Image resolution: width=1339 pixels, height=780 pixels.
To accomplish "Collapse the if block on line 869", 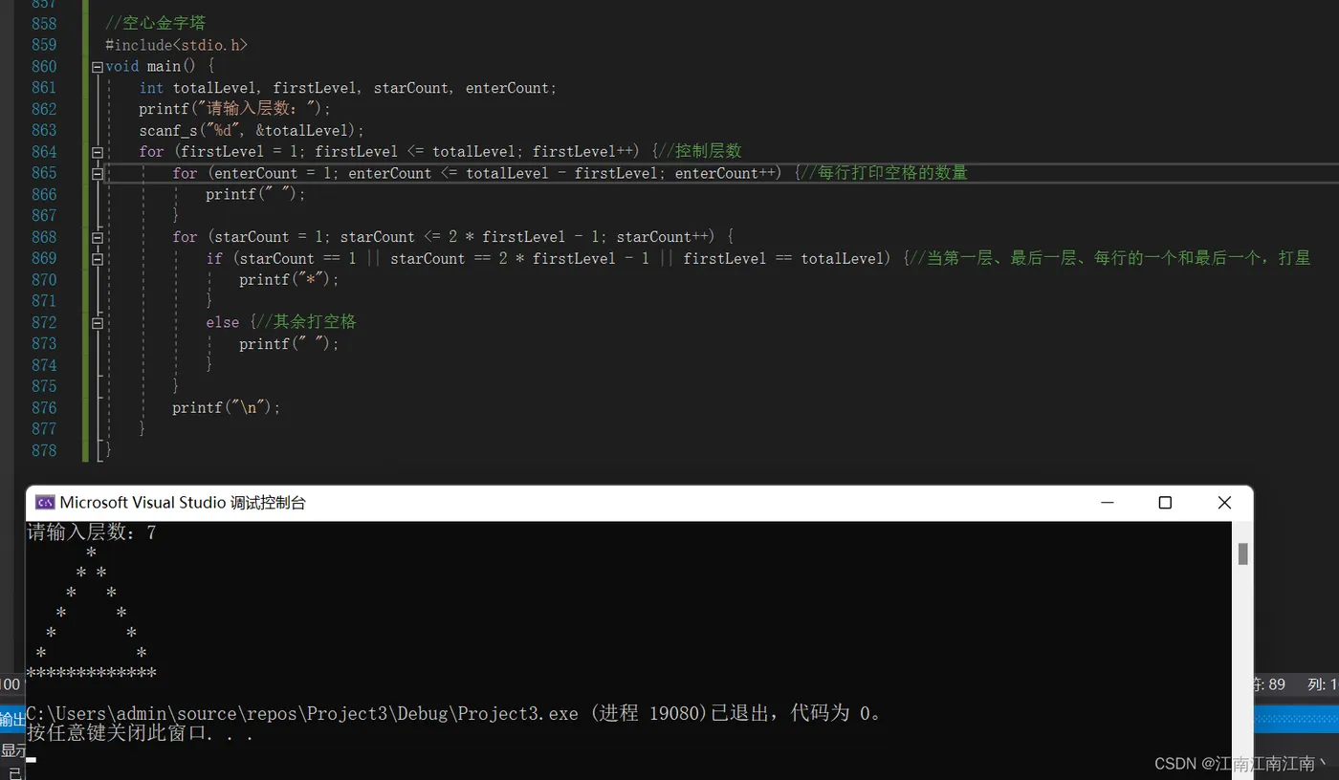I will tap(98, 259).
